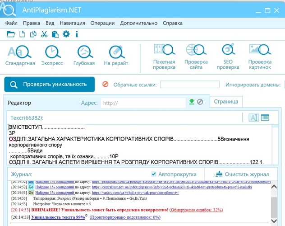Screen dimensions: 285x226
Task: Click Уникальность текста 99% link
Action: (x=58, y=217)
